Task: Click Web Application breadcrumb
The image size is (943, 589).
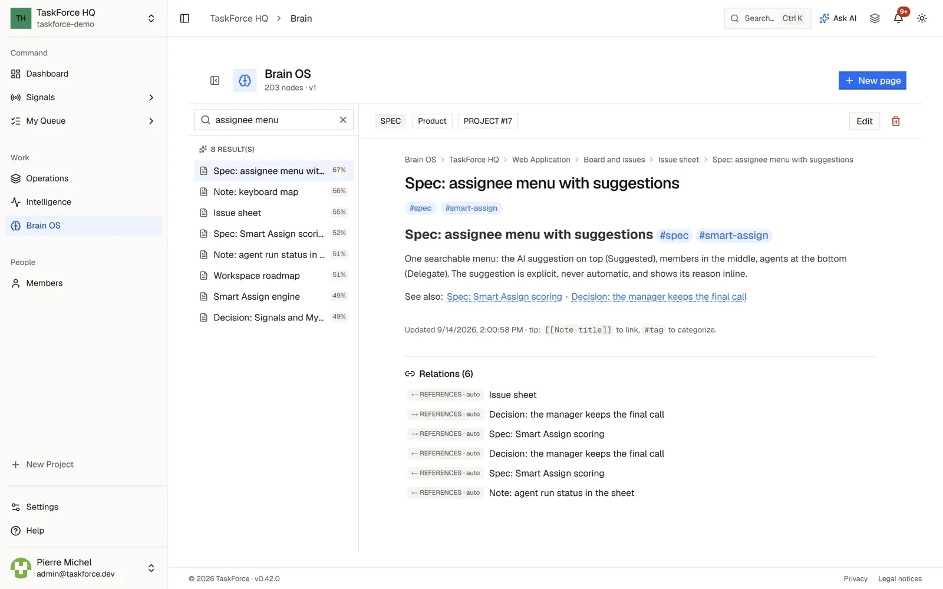Action: point(541,160)
